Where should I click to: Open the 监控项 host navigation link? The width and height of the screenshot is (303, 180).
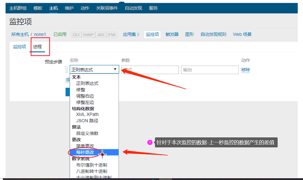click(x=152, y=35)
